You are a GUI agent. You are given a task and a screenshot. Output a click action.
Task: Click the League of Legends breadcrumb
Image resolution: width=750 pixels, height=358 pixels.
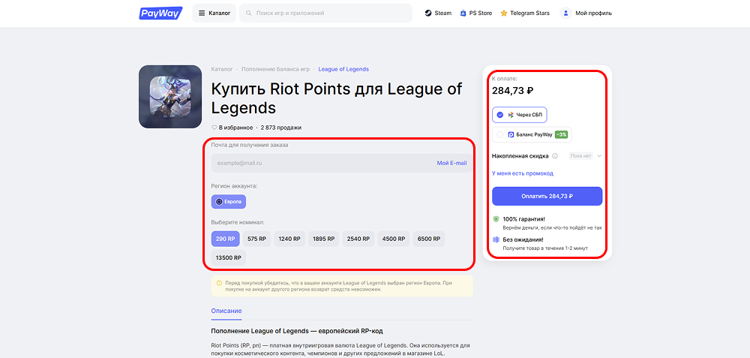343,69
